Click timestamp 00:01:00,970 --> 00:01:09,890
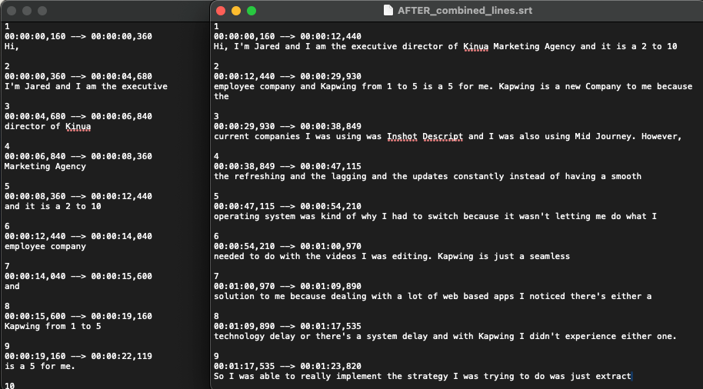The height and width of the screenshot is (389, 703). [x=288, y=286]
